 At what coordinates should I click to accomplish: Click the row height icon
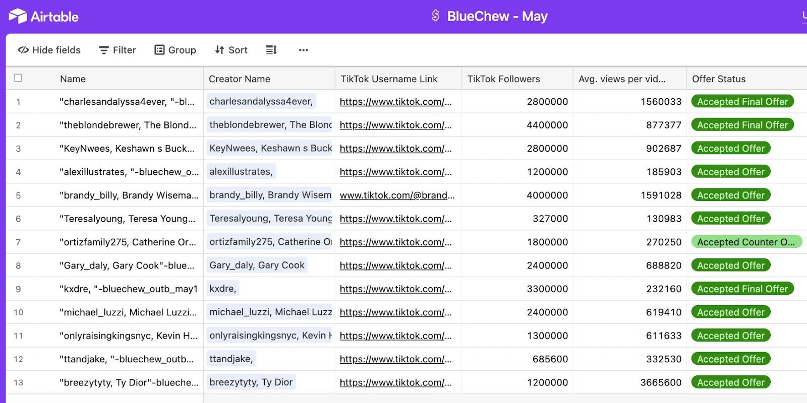[271, 50]
